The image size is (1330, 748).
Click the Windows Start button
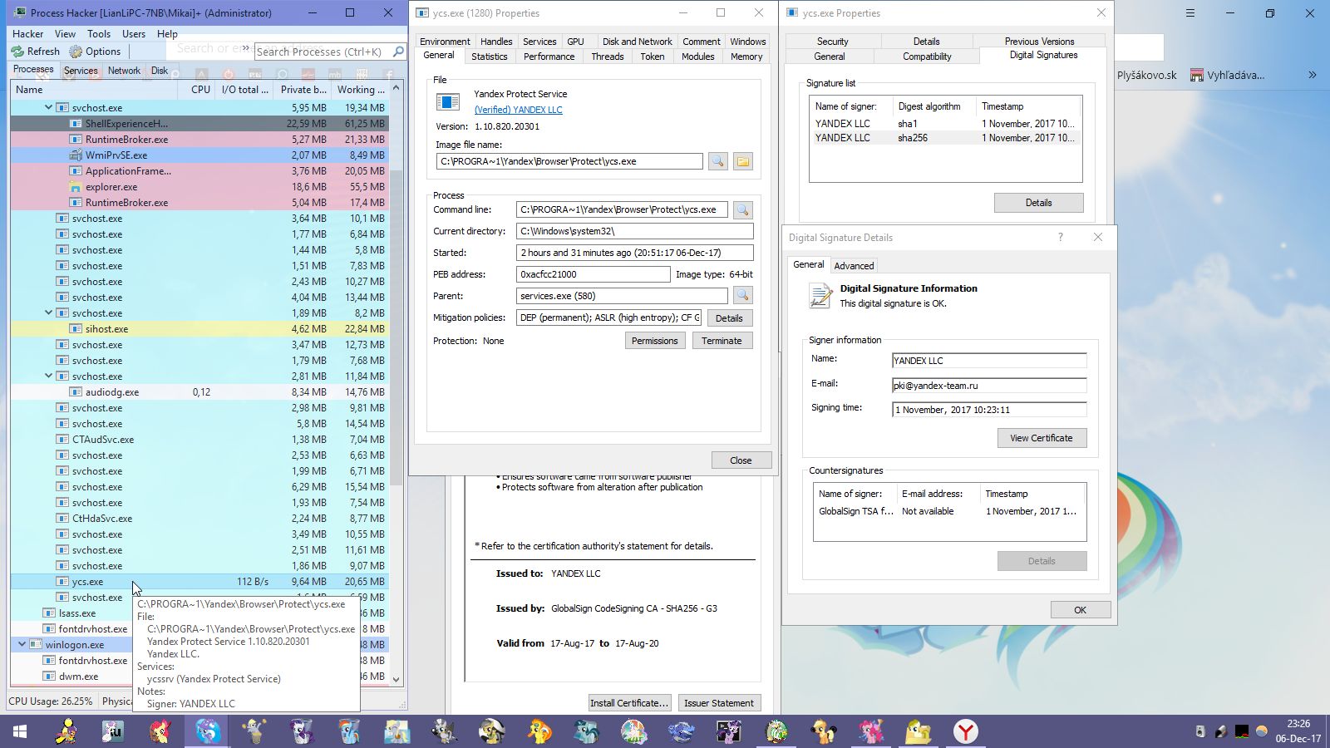click(x=20, y=731)
